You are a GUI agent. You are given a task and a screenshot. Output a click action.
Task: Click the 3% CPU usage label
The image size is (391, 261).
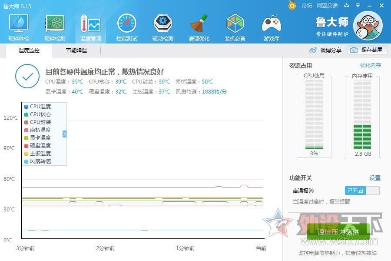pyautogui.click(x=314, y=154)
